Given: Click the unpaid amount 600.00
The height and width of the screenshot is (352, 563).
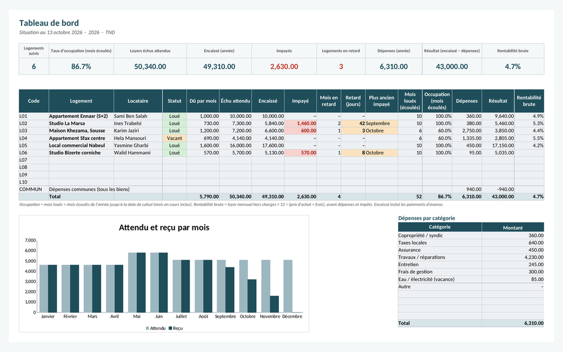Looking at the screenshot, I should point(300,131).
